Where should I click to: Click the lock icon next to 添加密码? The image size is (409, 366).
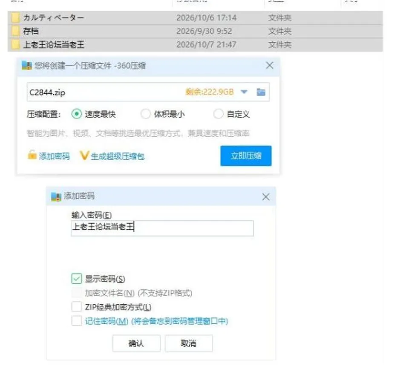(32, 155)
